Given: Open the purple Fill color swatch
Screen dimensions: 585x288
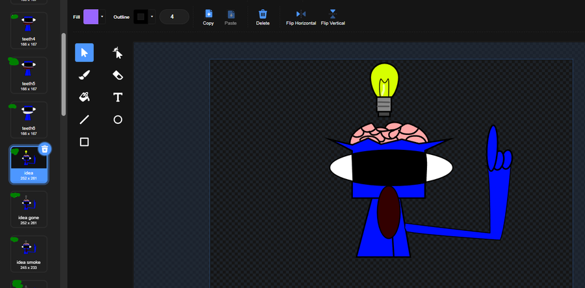Looking at the screenshot, I should pos(90,17).
